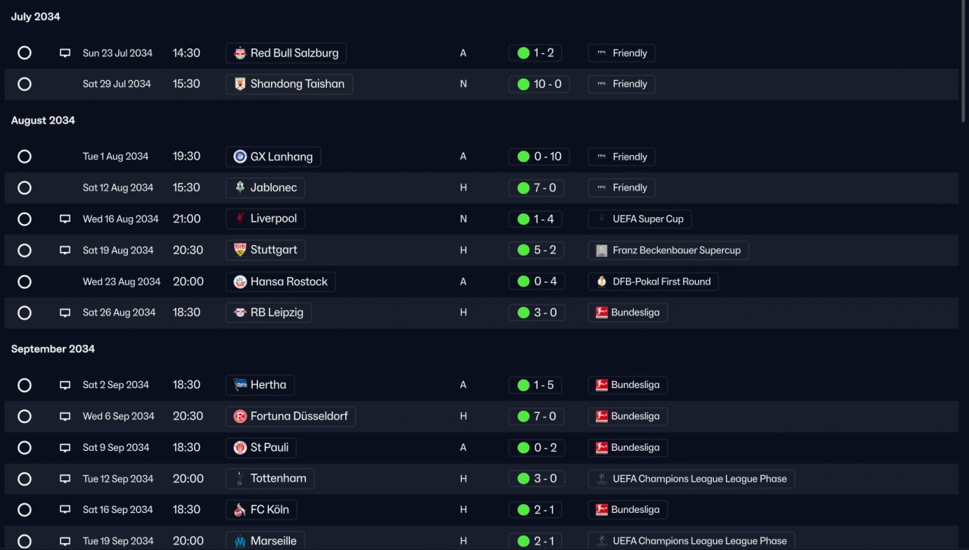Open the Fortuna Düsseldorf team link
969x550 pixels.
(291, 416)
